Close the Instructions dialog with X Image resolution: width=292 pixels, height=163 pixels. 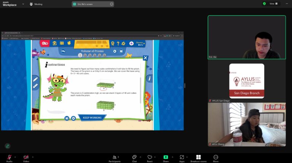coord(146,58)
